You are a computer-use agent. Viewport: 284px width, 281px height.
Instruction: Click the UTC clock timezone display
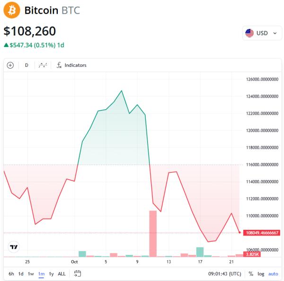pyautogui.click(x=225, y=274)
